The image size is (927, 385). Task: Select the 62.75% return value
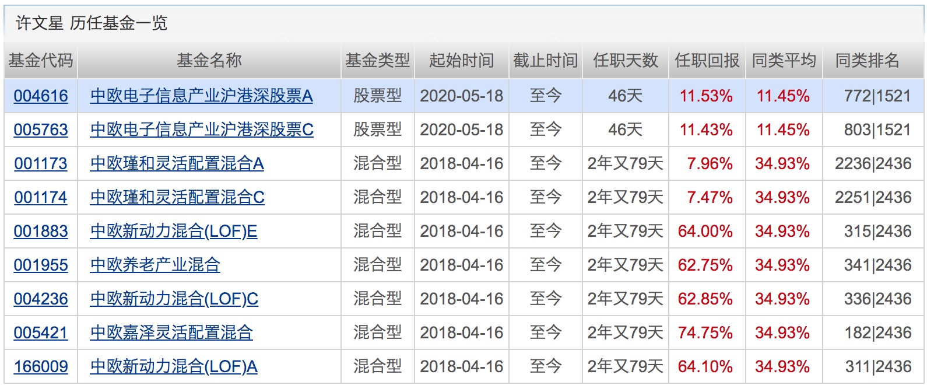(705, 265)
